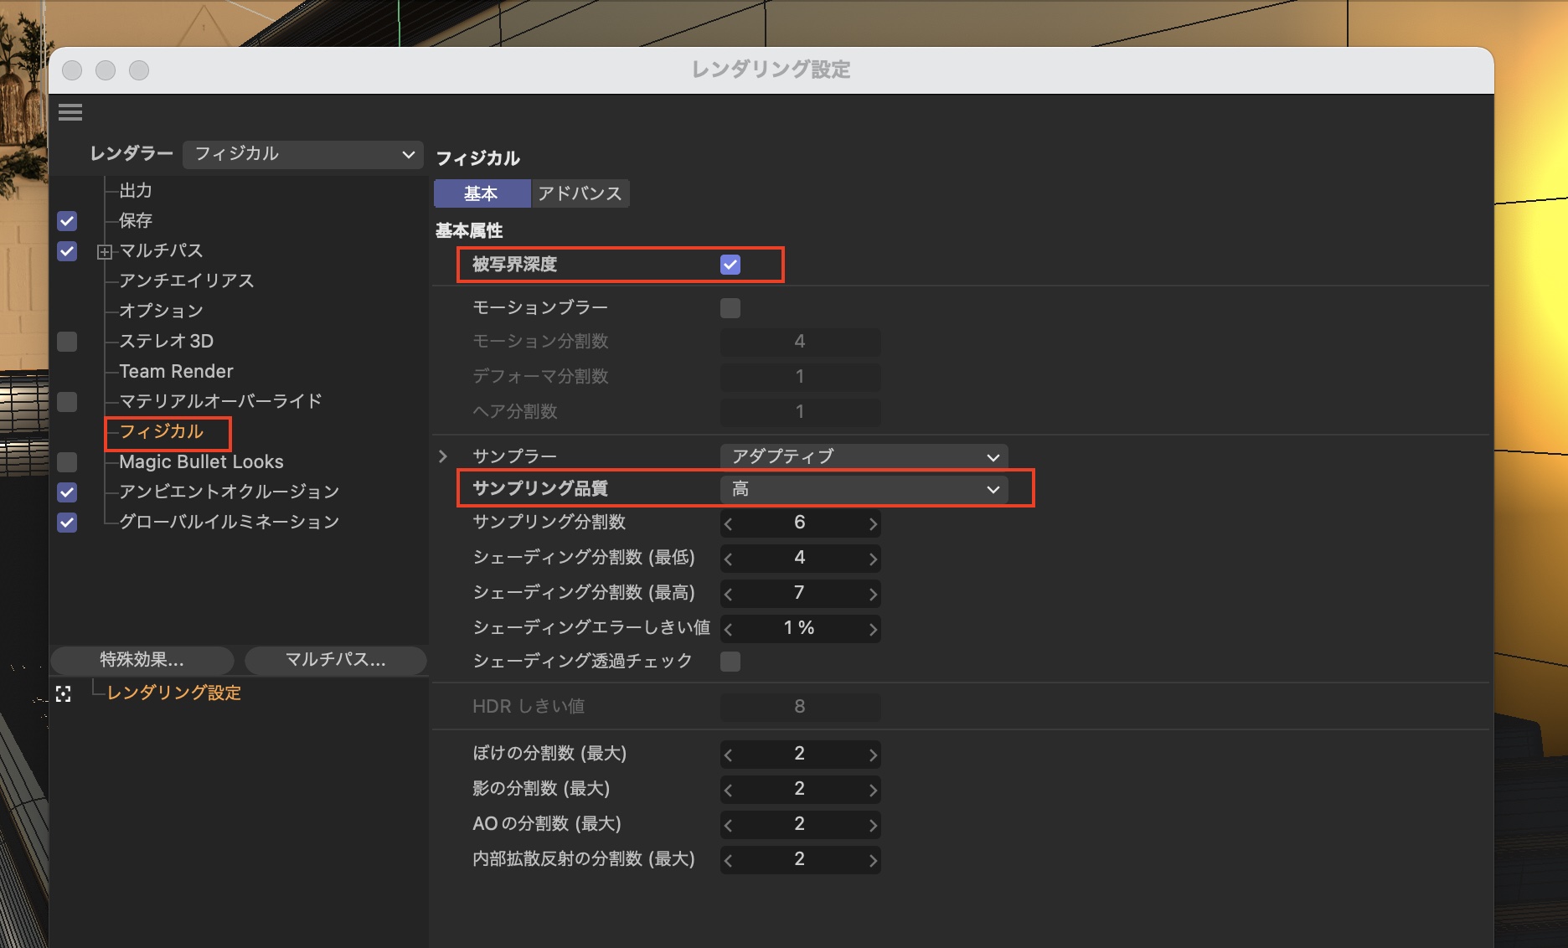
Task: Disable the アンビエントオクルージョン checkbox
Action: click(x=67, y=492)
